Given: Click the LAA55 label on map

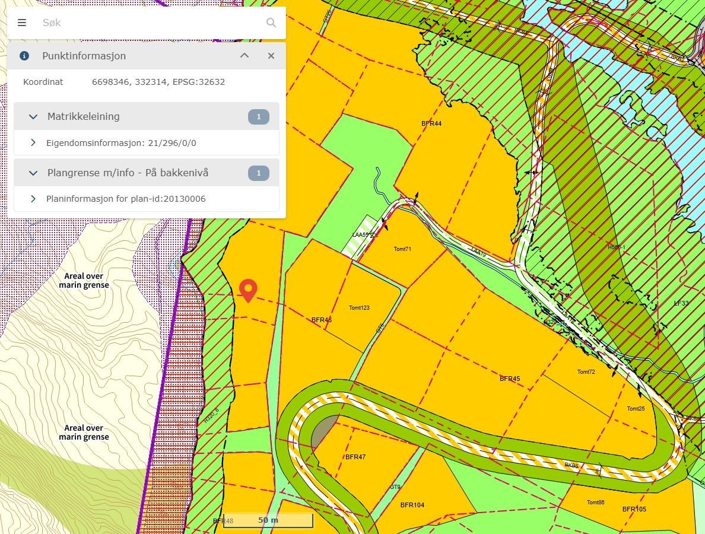Looking at the screenshot, I should (361, 234).
